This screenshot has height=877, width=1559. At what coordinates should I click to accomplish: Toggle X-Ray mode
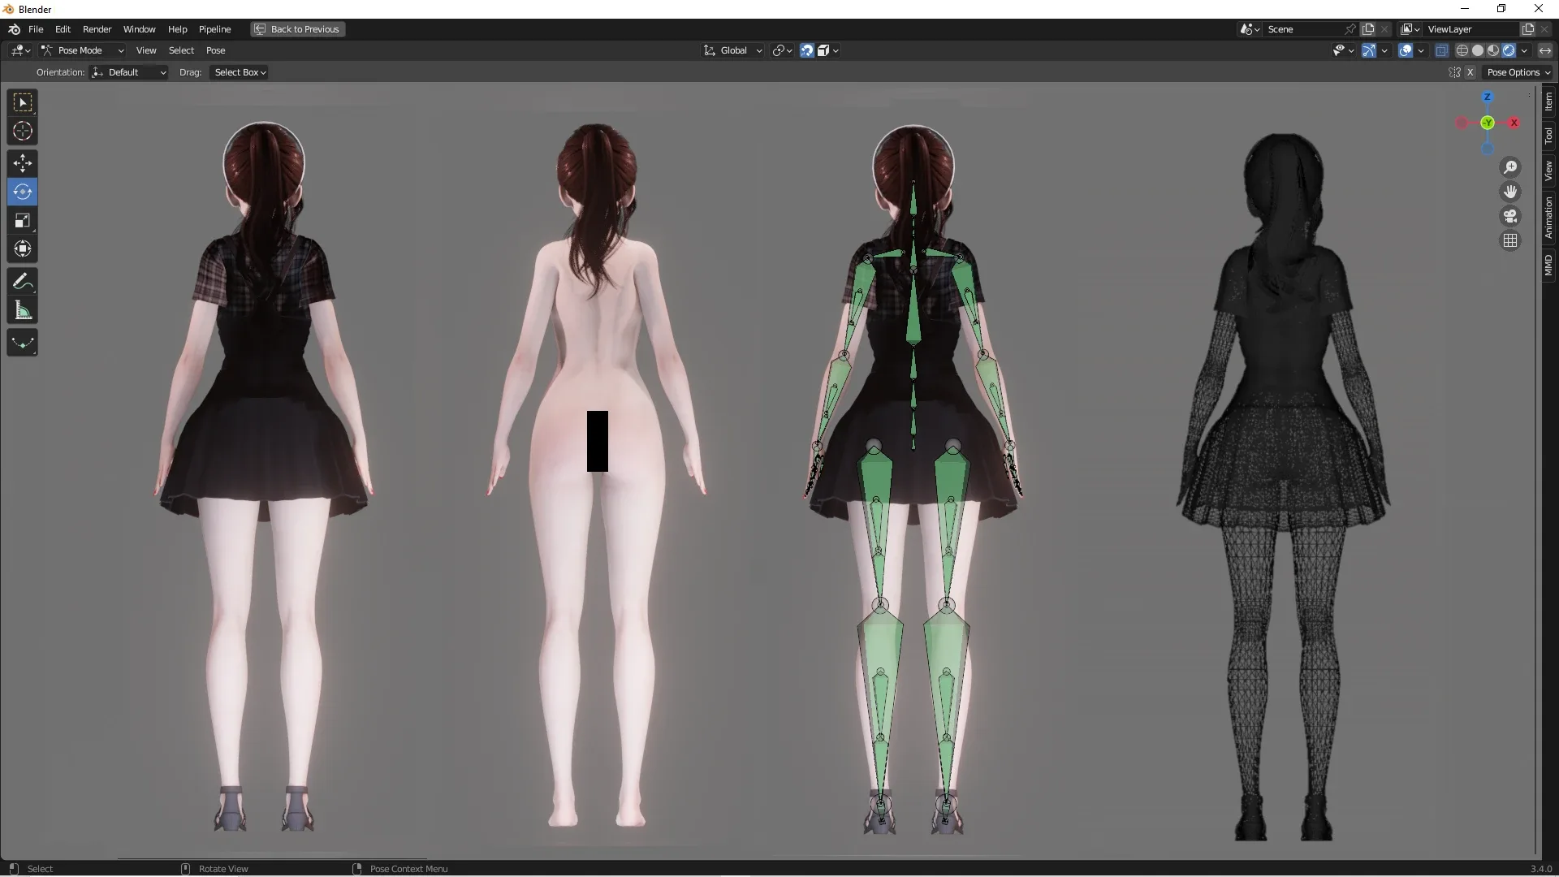point(1442,50)
